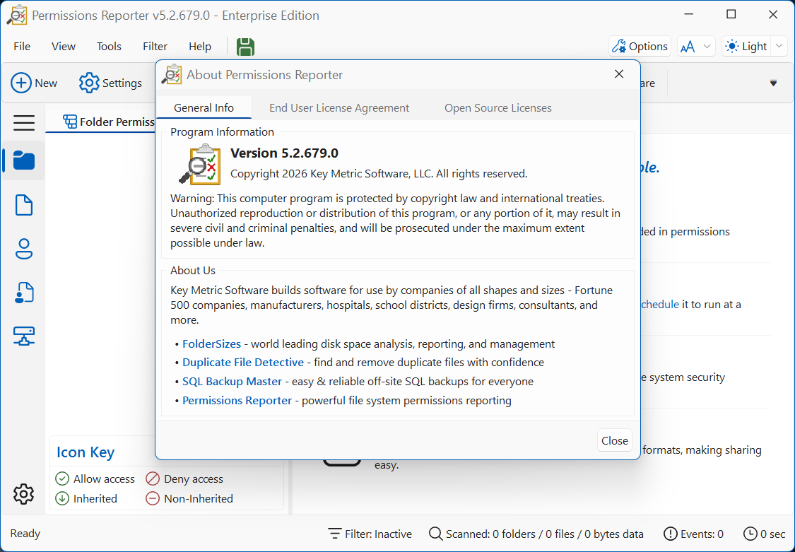Image resolution: width=795 pixels, height=552 pixels.
Task: Open the Duplicate File Detective link
Action: (243, 363)
